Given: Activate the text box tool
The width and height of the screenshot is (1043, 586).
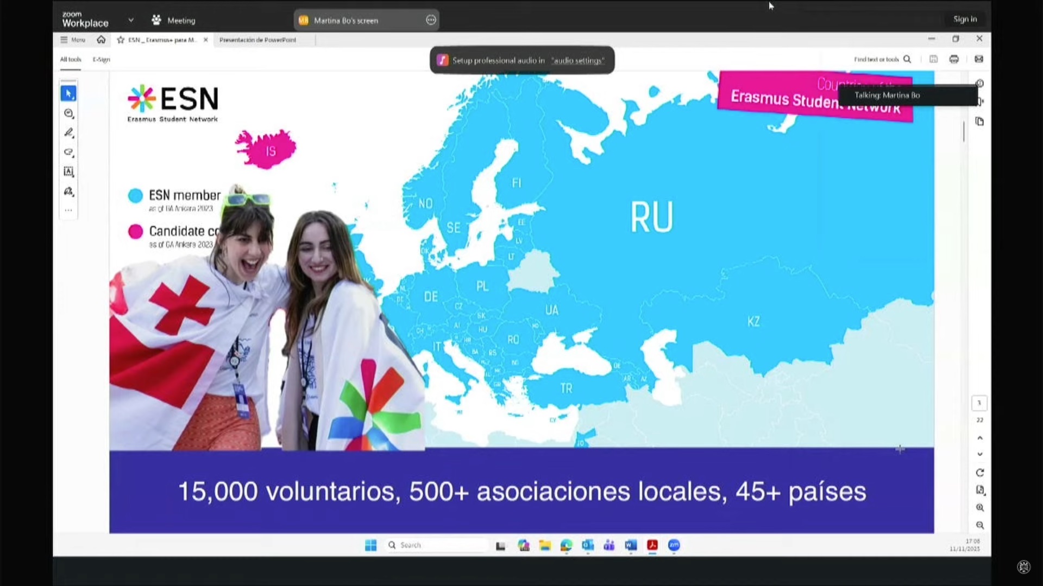Looking at the screenshot, I should (x=68, y=172).
